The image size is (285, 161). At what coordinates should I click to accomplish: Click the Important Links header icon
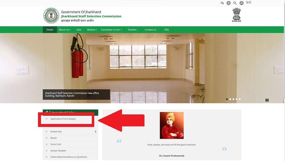pos(47,112)
